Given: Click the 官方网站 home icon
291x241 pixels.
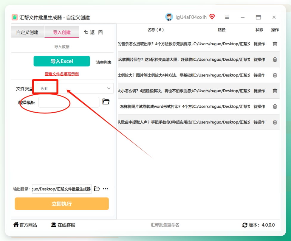Looking at the screenshot, I should (16, 225).
